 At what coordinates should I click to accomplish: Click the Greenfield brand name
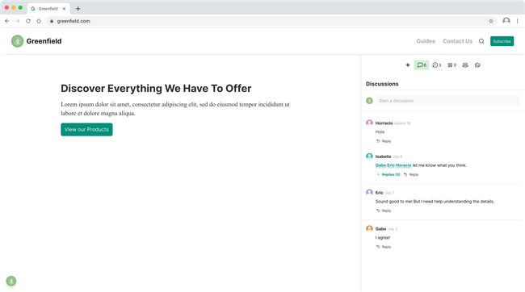(44, 41)
